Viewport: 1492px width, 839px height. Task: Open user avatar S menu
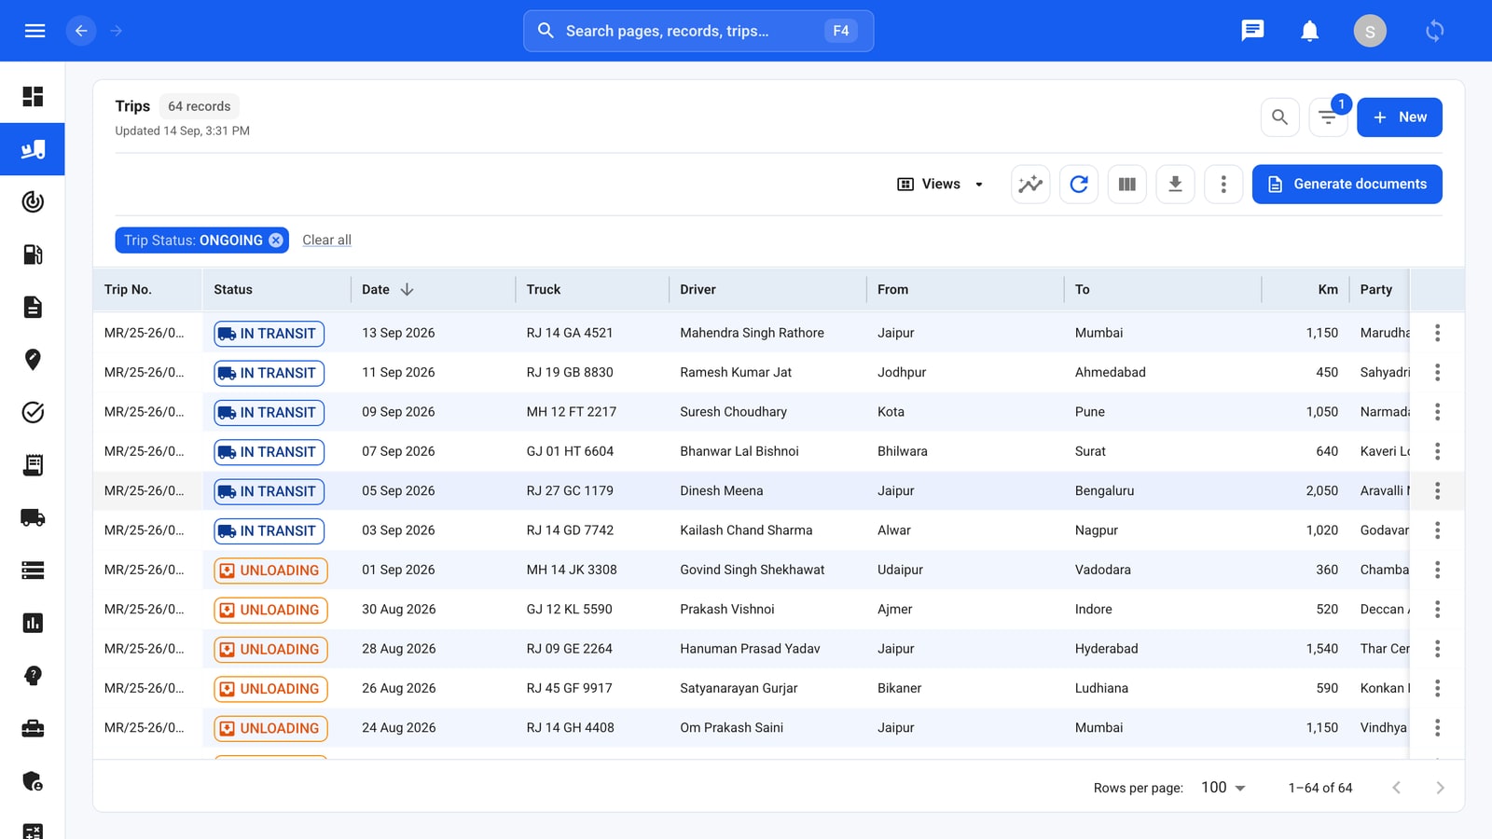[x=1370, y=31]
